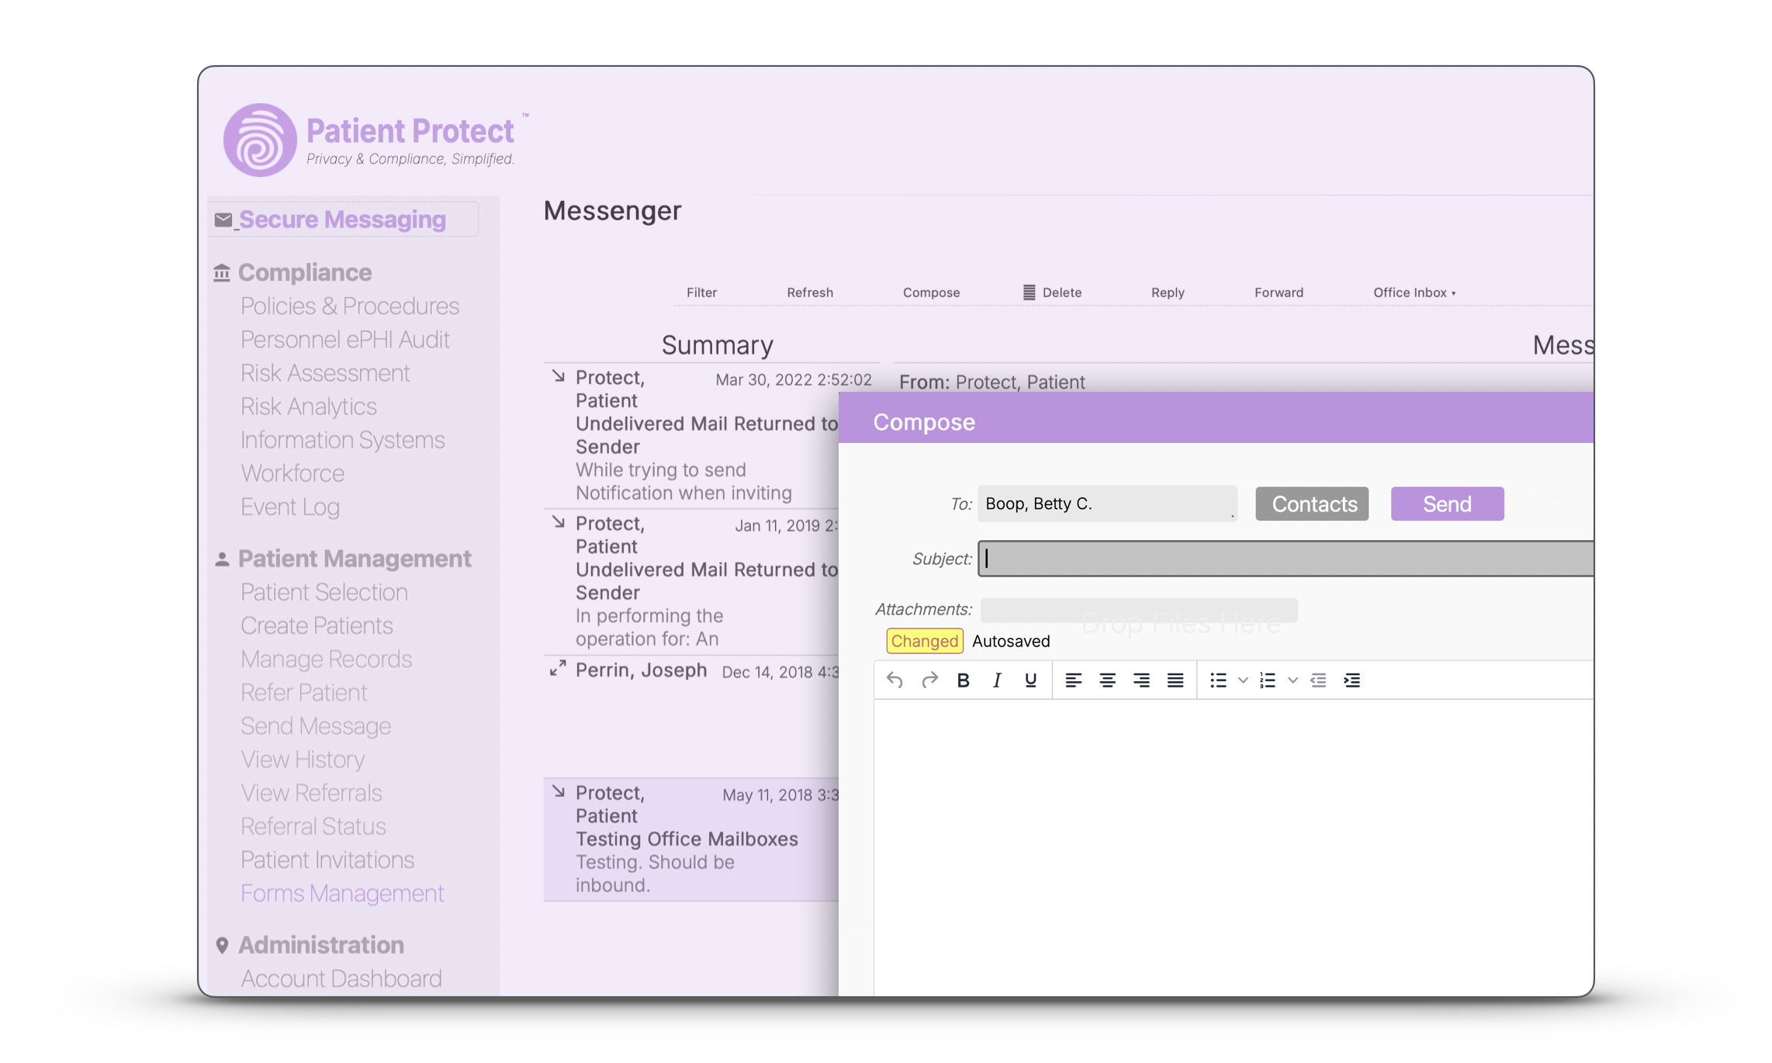
Task: Open Secure Messaging in sidebar
Action: pyautogui.click(x=342, y=220)
